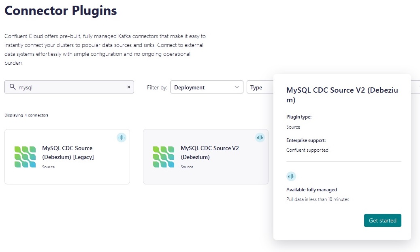The image size is (420, 252).
Task: Click the Connector Plugins page heading
Action: tap(60, 11)
